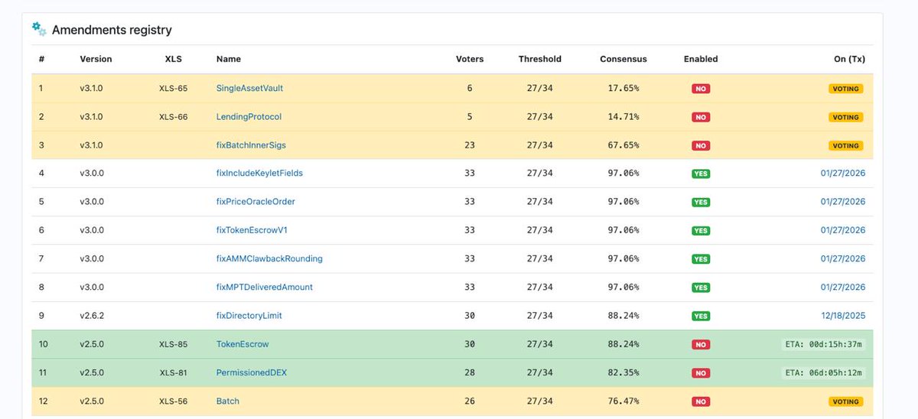Click the VOTING badge for LendingProtocol
This screenshot has height=419, width=918.
pyautogui.click(x=846, y=117)
